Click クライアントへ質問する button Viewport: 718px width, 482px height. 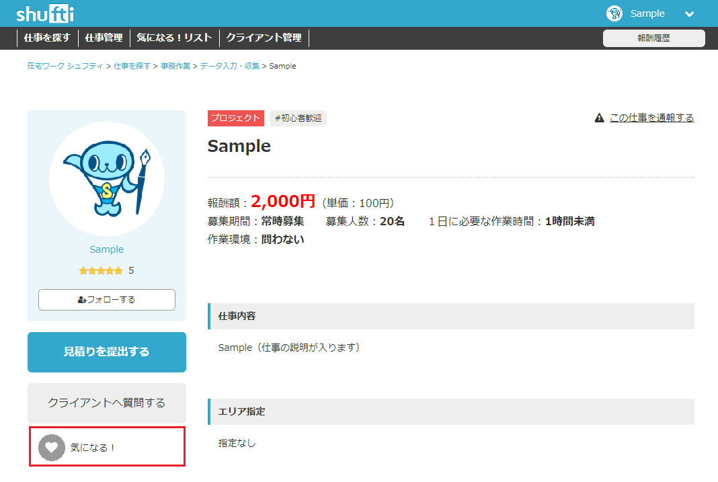tap(107, 403)
